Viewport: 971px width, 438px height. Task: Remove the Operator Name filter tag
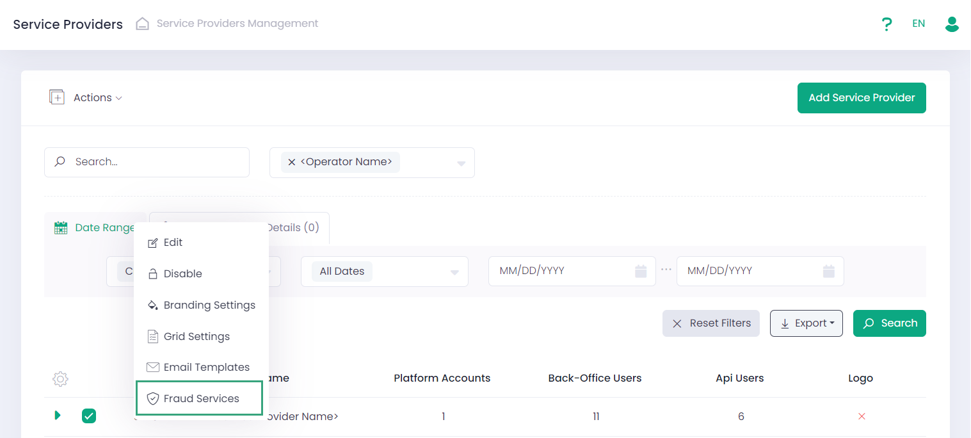click(292, 162)
